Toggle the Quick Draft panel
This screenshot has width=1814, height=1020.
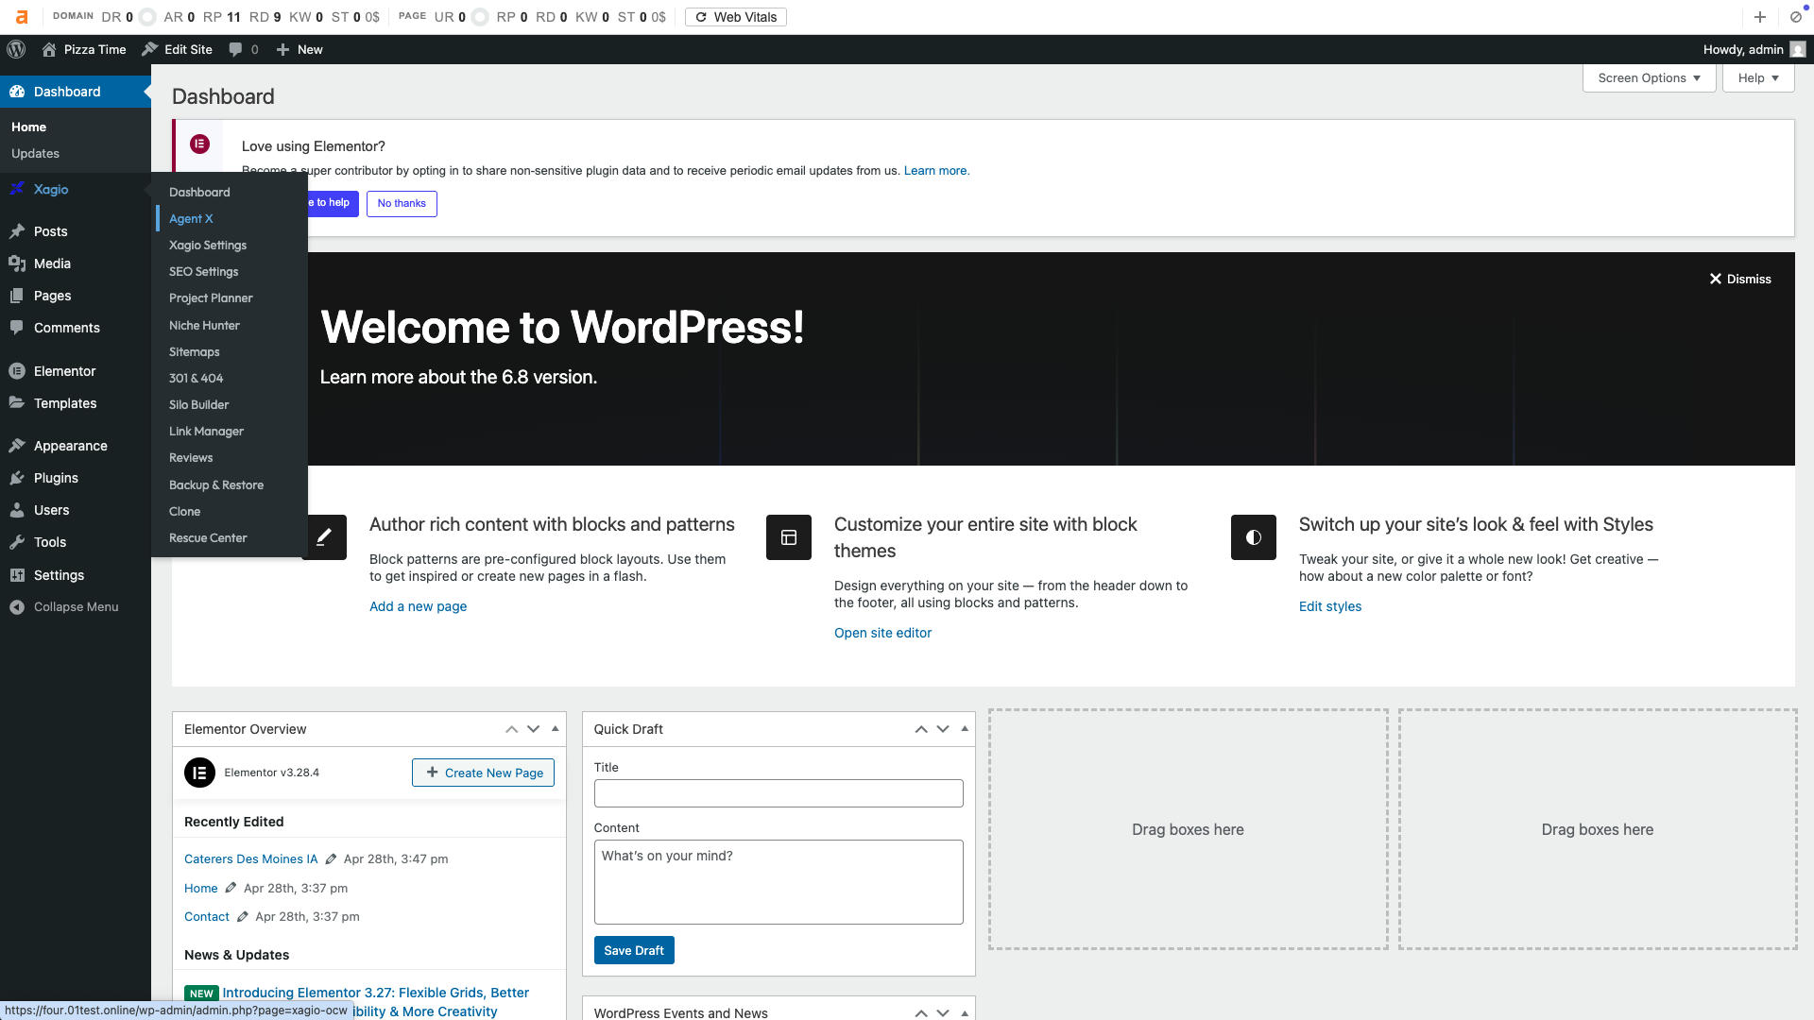(965, 729)
